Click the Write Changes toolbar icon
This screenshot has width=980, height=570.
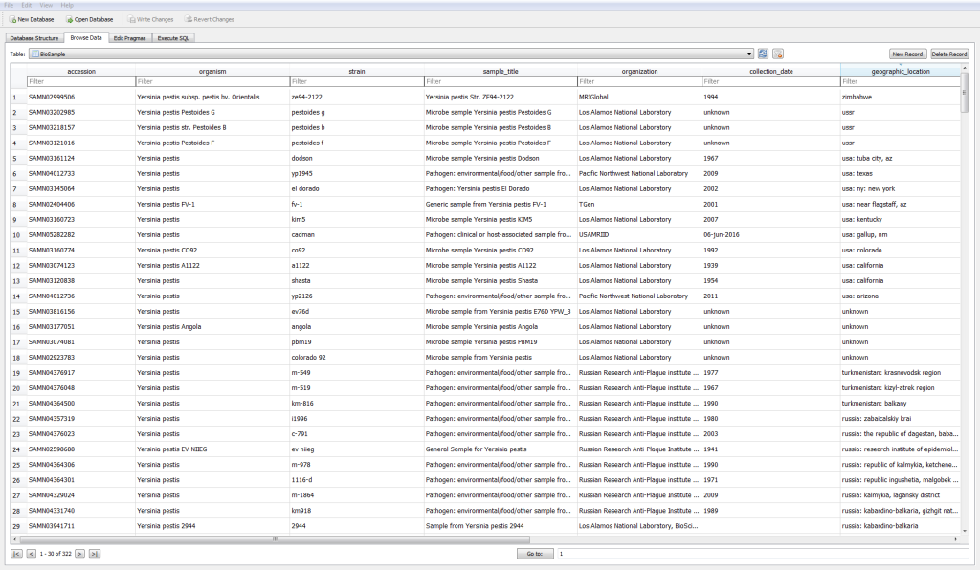pyautogui.click(x=150, y=19)
